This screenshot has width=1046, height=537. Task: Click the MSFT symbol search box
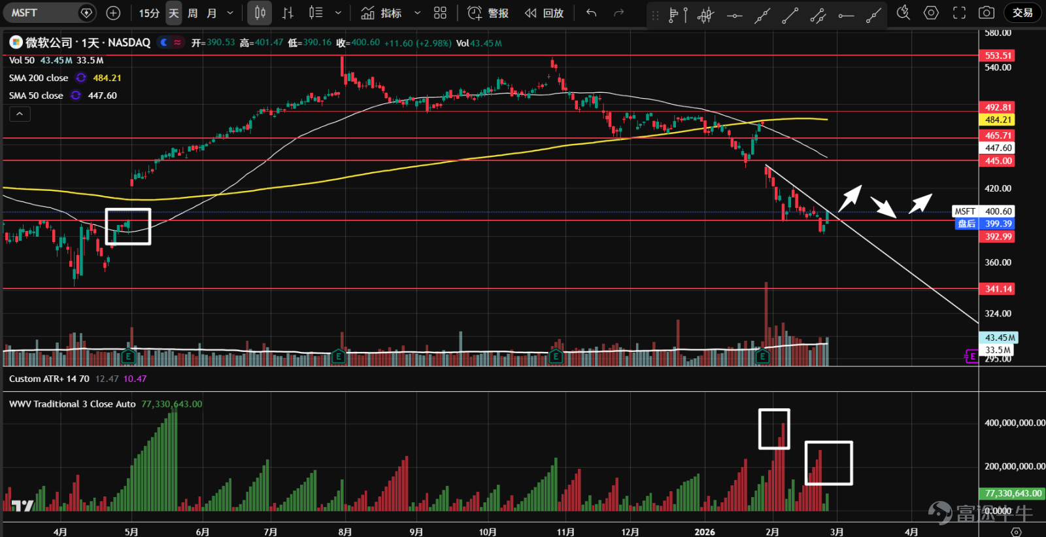point(49,12)
